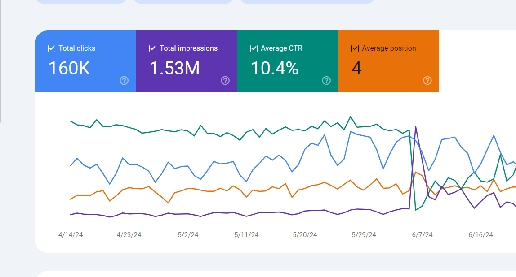Viewport: 516px width, 277px height.
Task: Open the leftmost filter chip above the metrics
Action: (x=81, y=1)
